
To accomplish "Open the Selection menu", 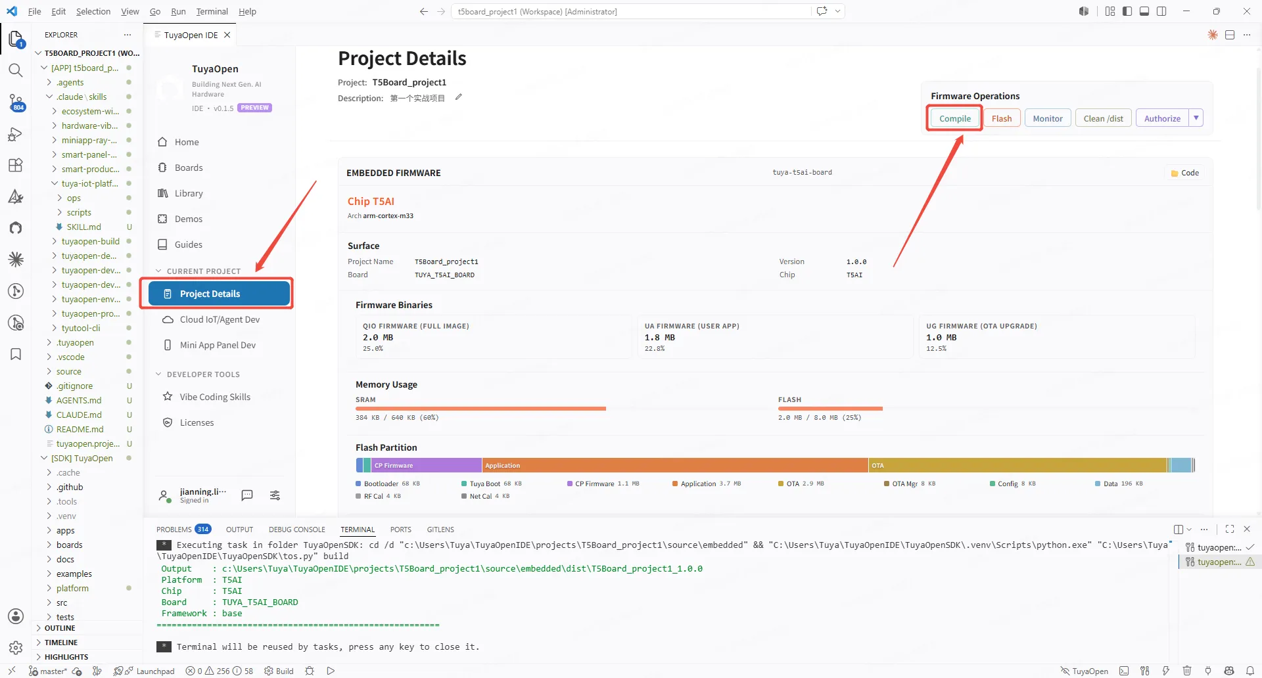I will point(93,11).
